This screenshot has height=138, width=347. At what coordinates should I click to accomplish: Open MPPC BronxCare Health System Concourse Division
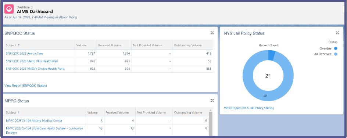(x=44, y=130)
